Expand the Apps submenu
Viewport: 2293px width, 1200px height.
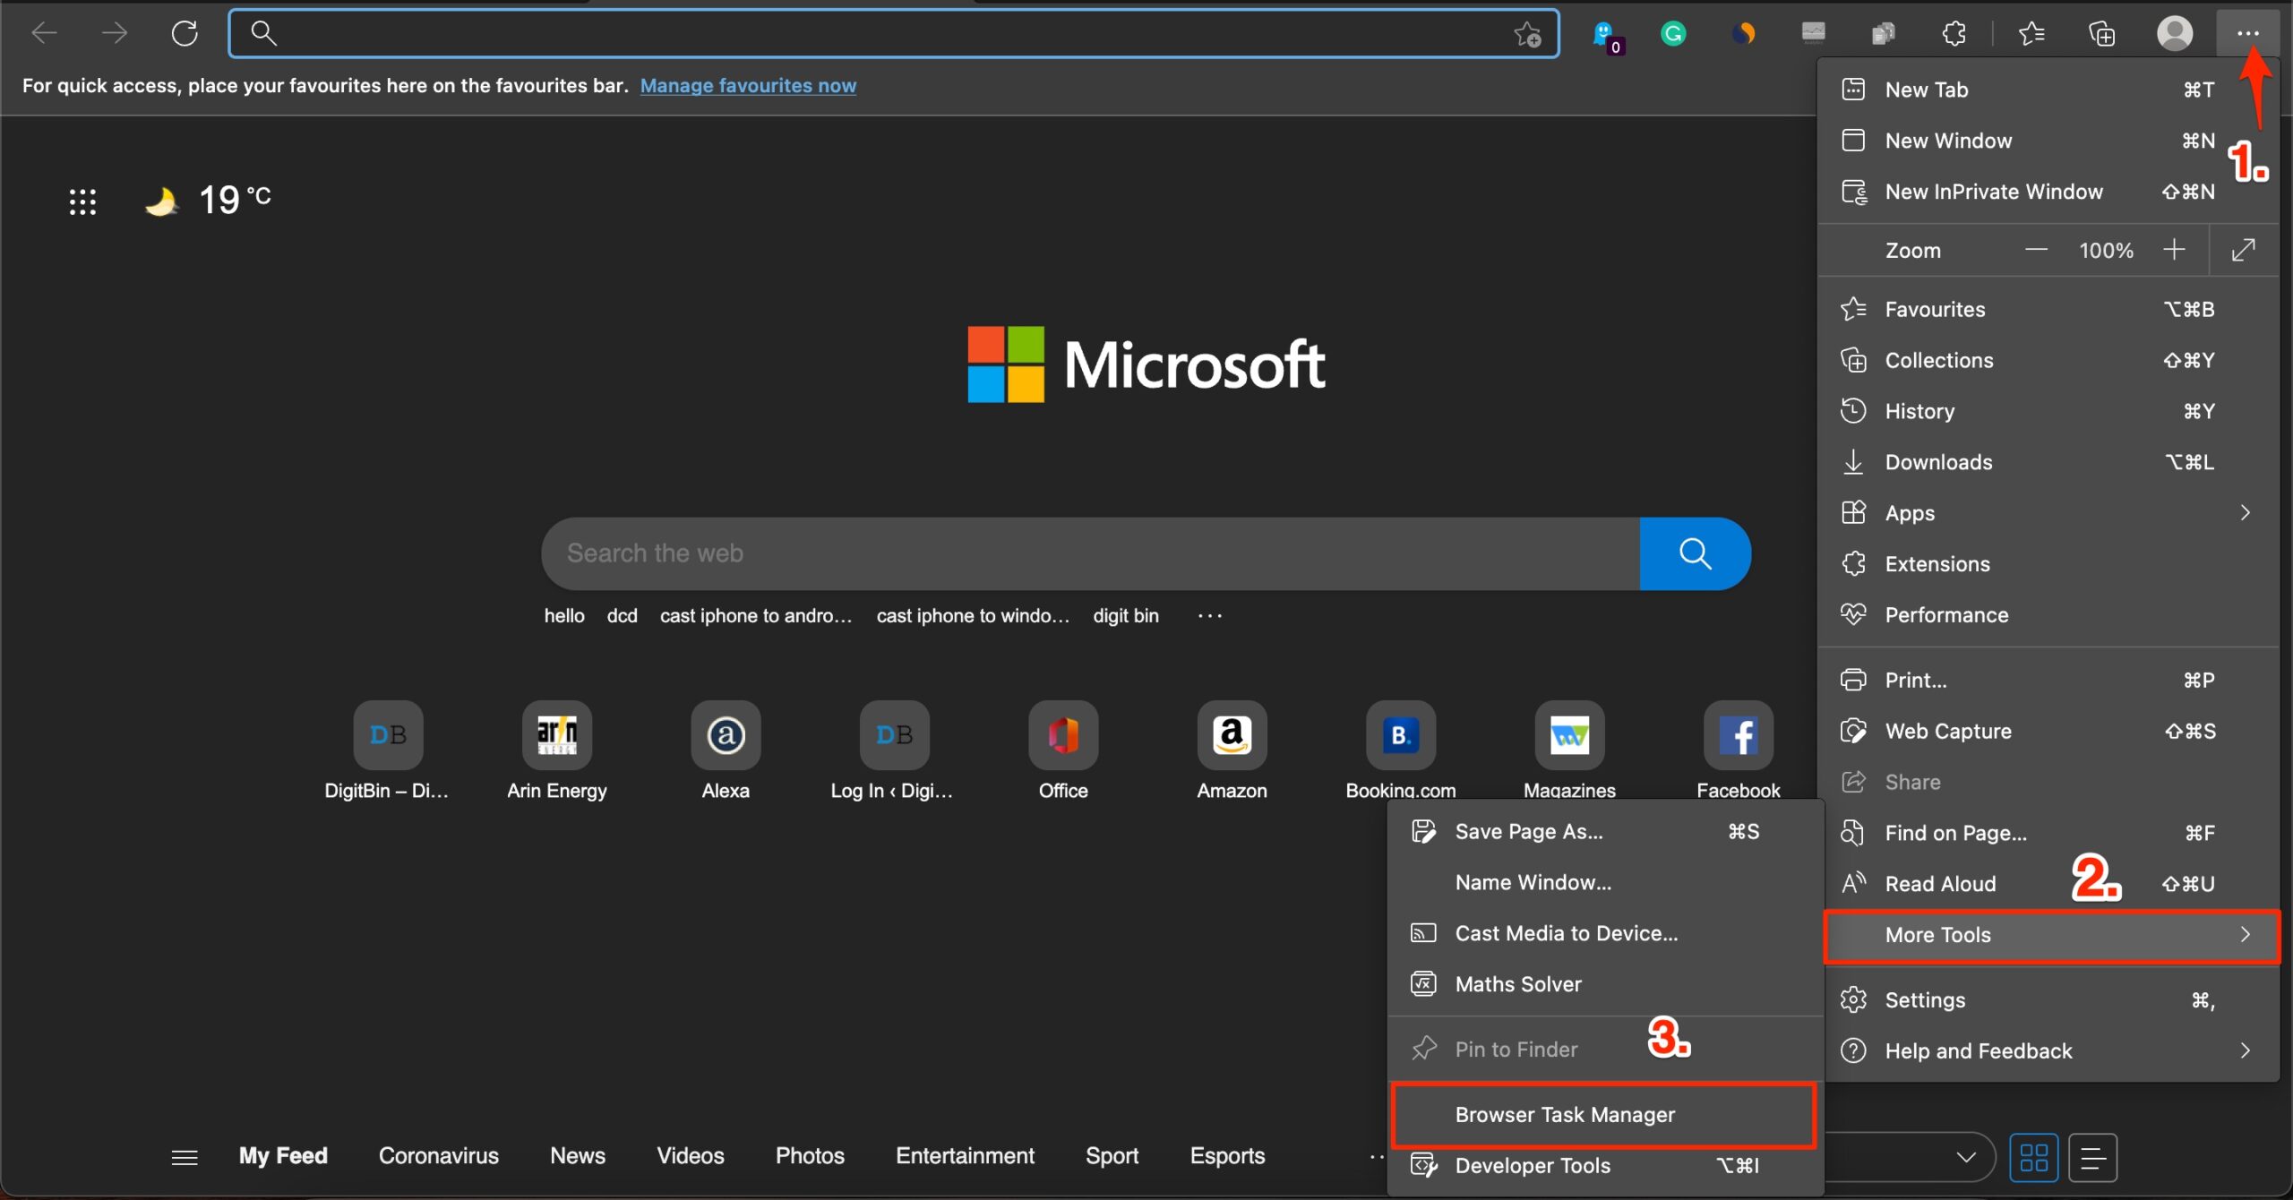[x=2049, y=513]
